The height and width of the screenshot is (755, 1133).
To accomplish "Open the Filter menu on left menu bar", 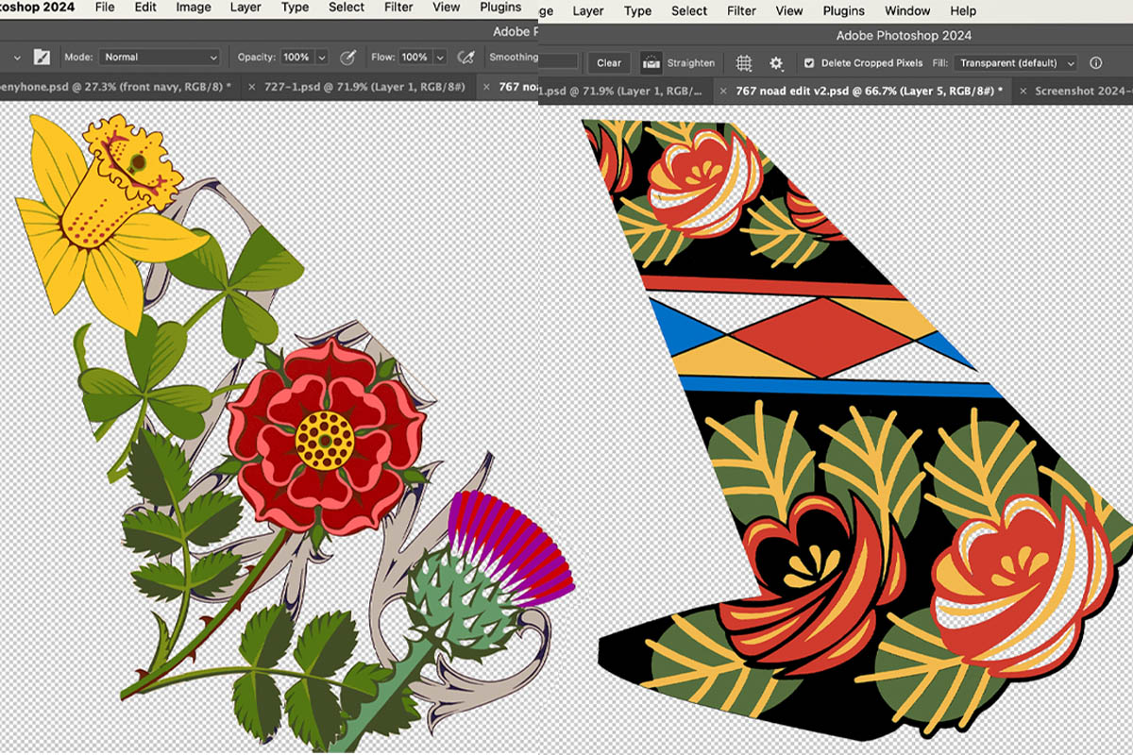I will (x=398, y=8).
